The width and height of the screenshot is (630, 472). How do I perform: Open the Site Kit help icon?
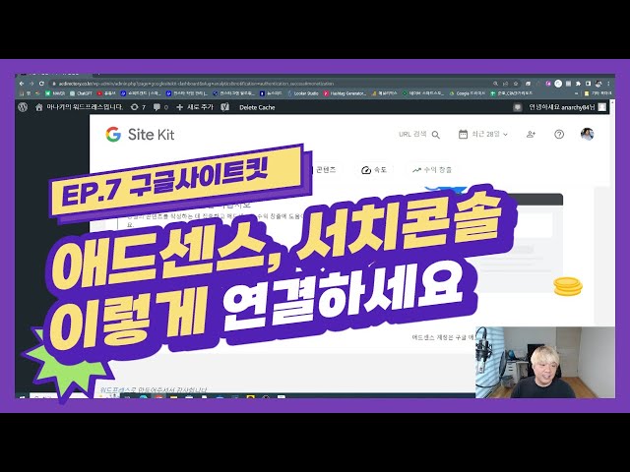pos(559,135)
